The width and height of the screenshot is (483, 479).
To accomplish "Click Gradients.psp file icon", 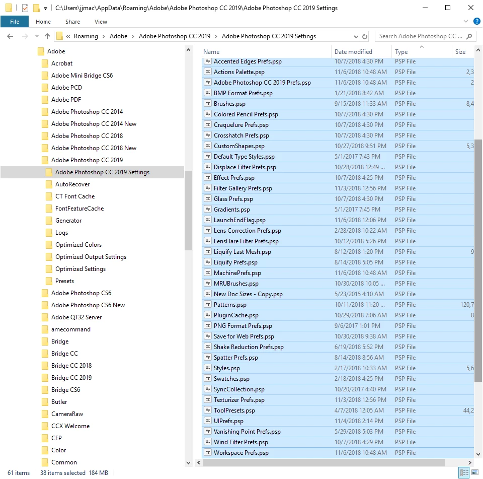I will tap(208, 209).
